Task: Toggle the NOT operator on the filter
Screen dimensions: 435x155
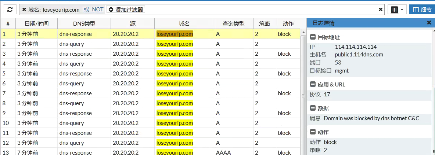Action: tap(98, 10)
